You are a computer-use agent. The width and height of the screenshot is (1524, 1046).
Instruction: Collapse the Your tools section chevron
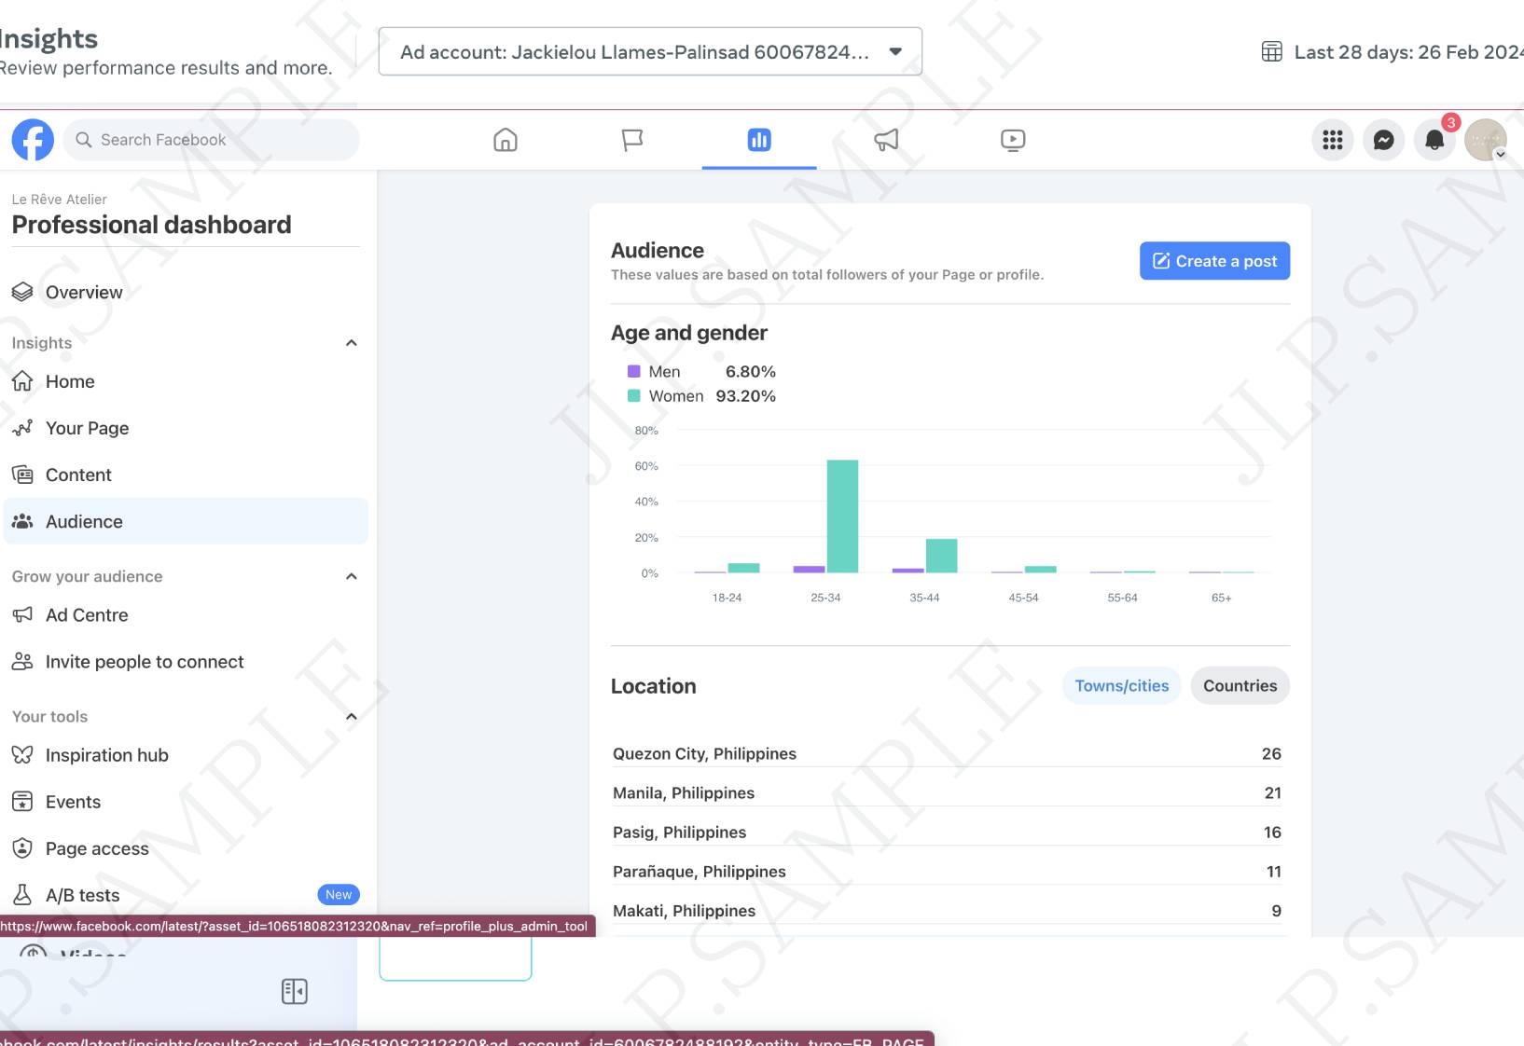point(352,717)
